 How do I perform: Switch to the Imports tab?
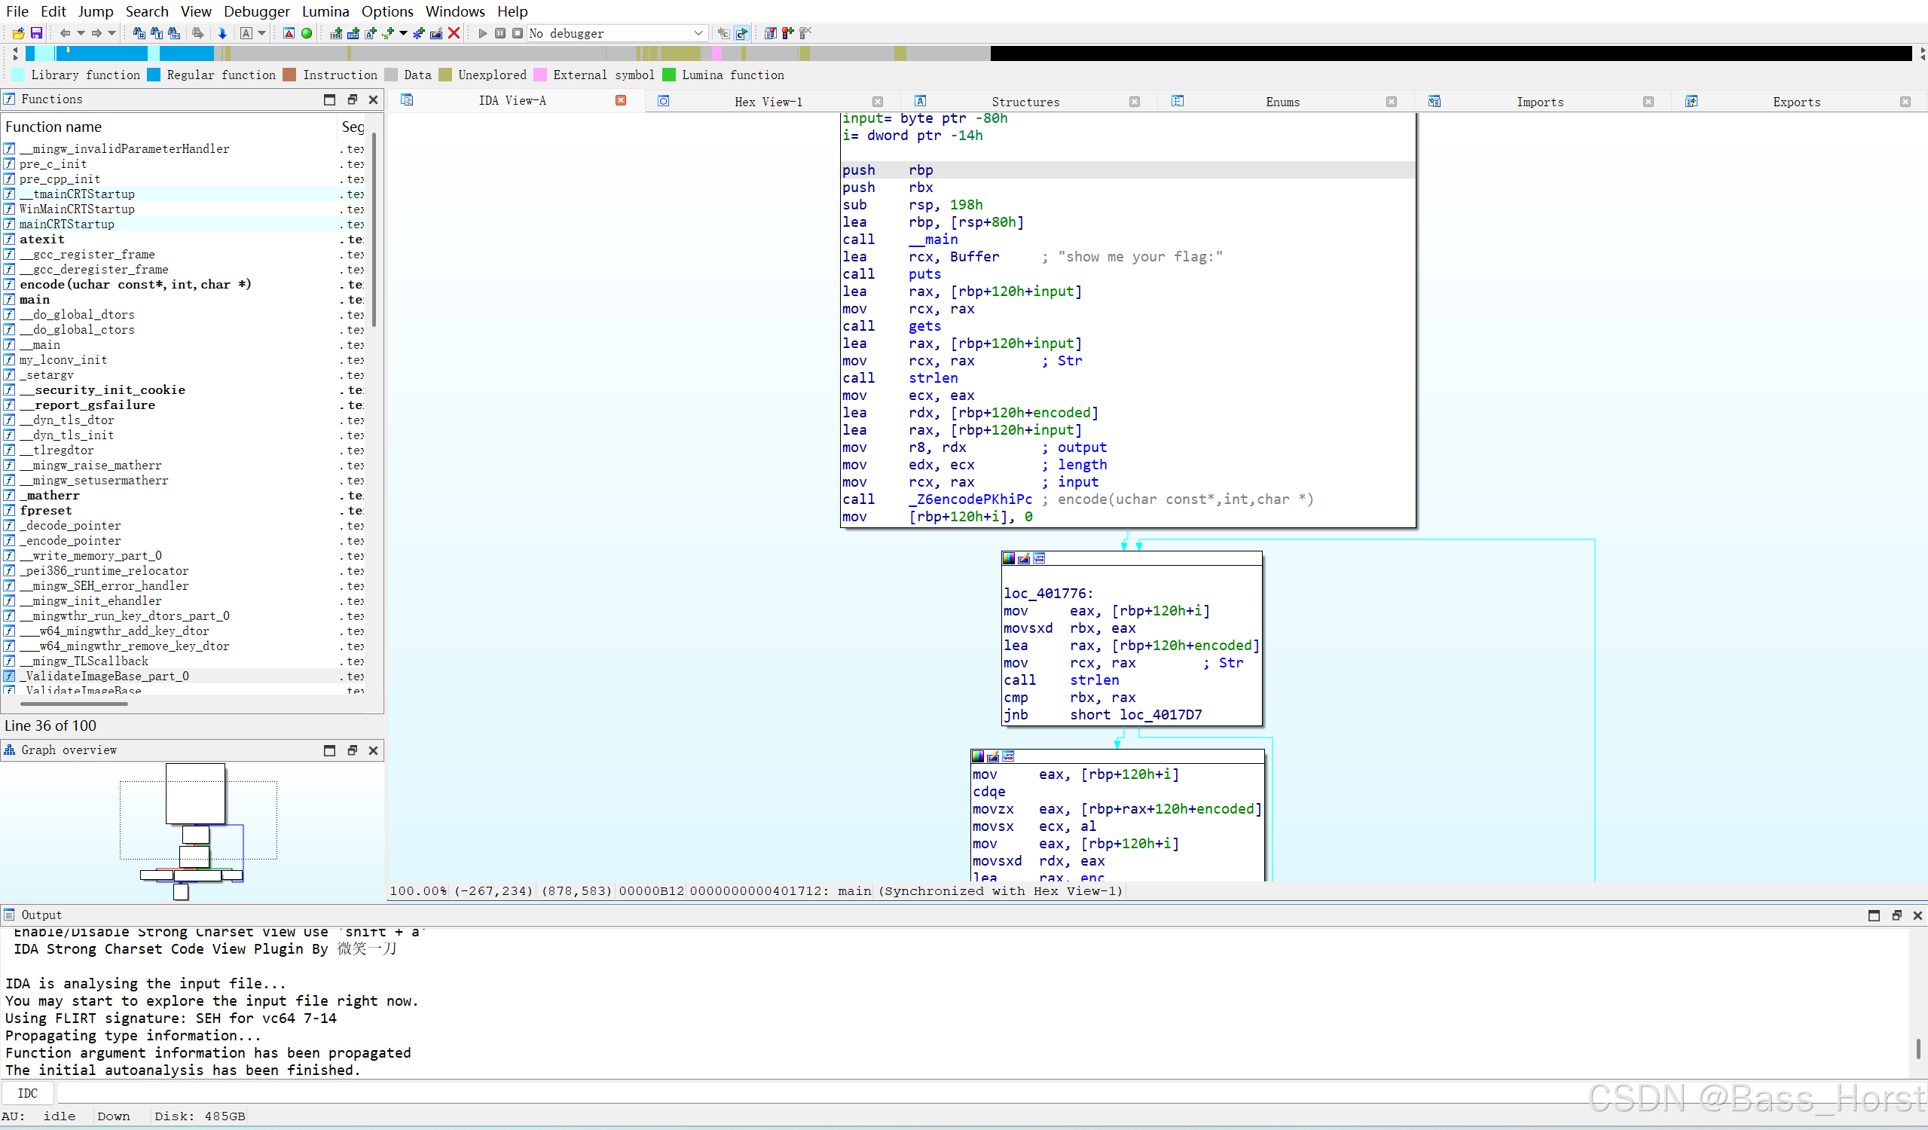tap(1539, 102)
